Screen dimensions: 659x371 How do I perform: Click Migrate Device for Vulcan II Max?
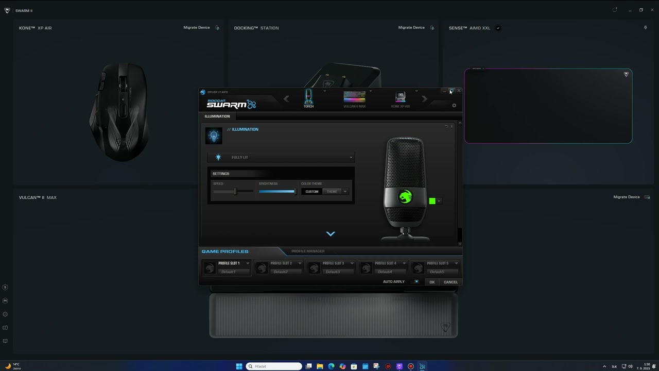pyautogui.click(x=627, y=197)
